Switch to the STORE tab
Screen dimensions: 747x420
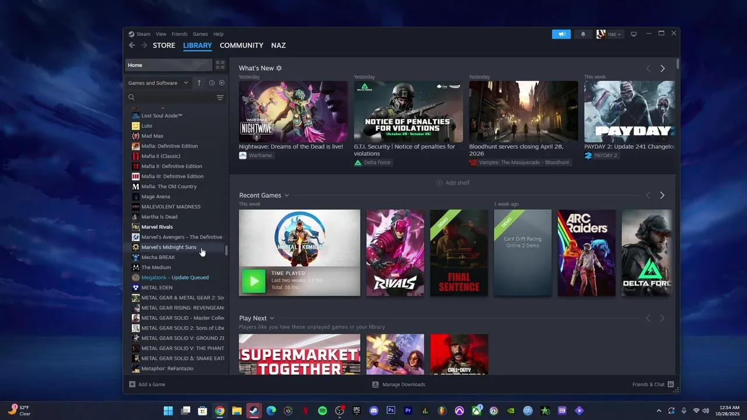point(164,45)
